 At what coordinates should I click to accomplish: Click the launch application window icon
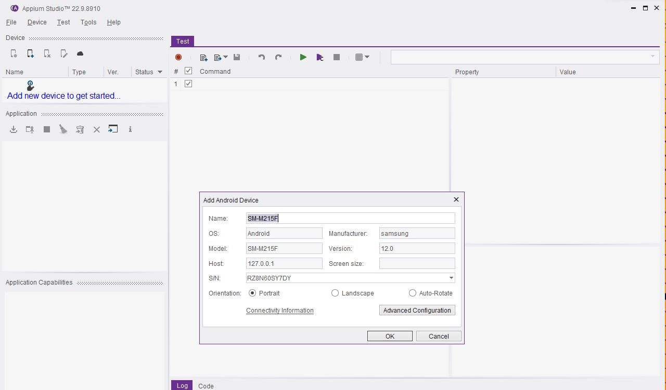[x=113, y=129]
